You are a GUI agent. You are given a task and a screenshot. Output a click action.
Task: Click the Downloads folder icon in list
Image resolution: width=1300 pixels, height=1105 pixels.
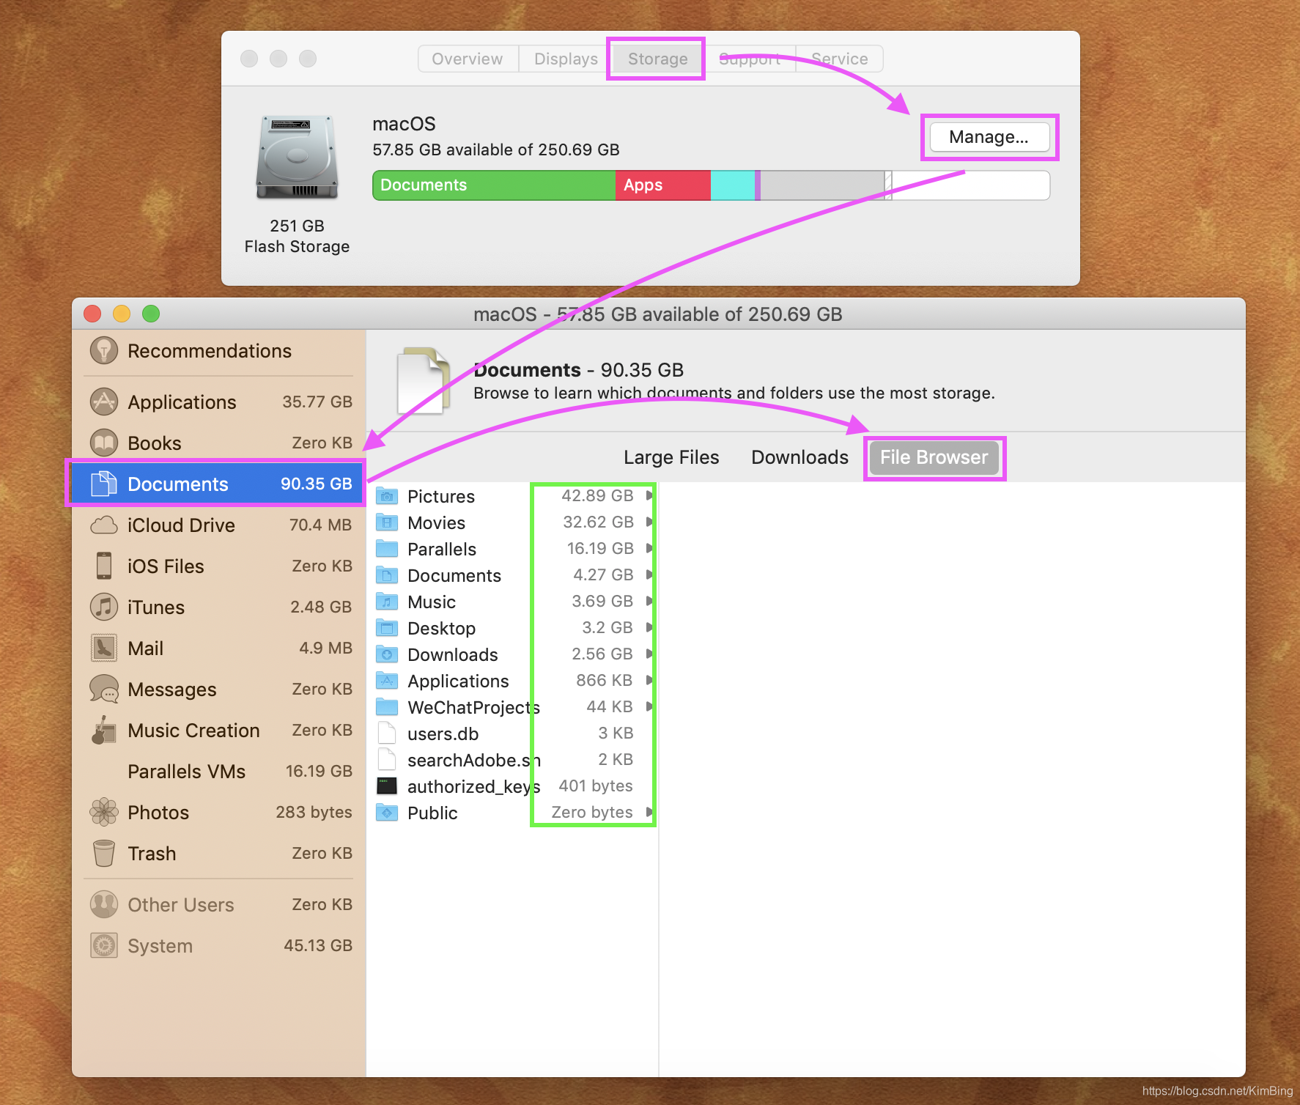click(387, 654)
